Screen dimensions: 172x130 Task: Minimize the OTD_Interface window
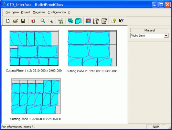[155, 5]
